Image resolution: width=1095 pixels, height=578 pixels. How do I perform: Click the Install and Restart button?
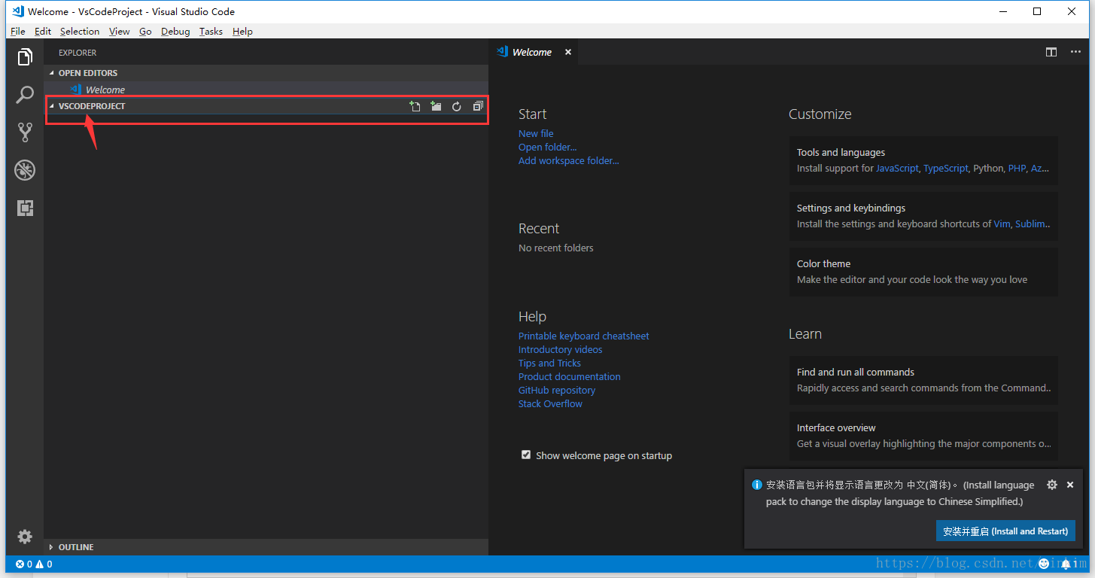click(1005, 531)
